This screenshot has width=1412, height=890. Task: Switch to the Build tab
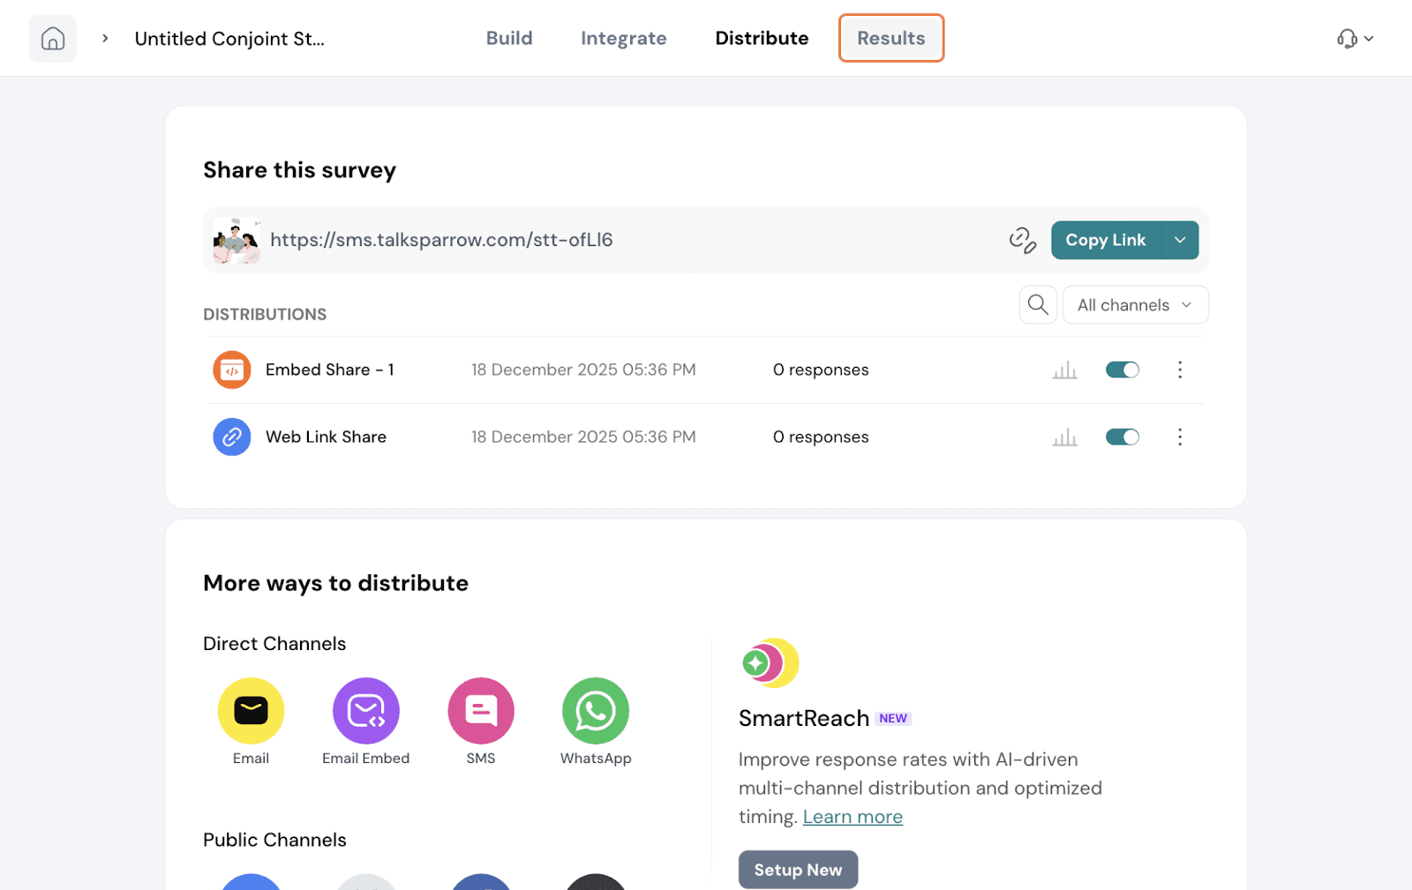509,39
